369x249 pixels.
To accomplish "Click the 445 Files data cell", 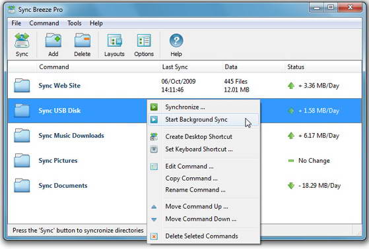I will point(236,82).
